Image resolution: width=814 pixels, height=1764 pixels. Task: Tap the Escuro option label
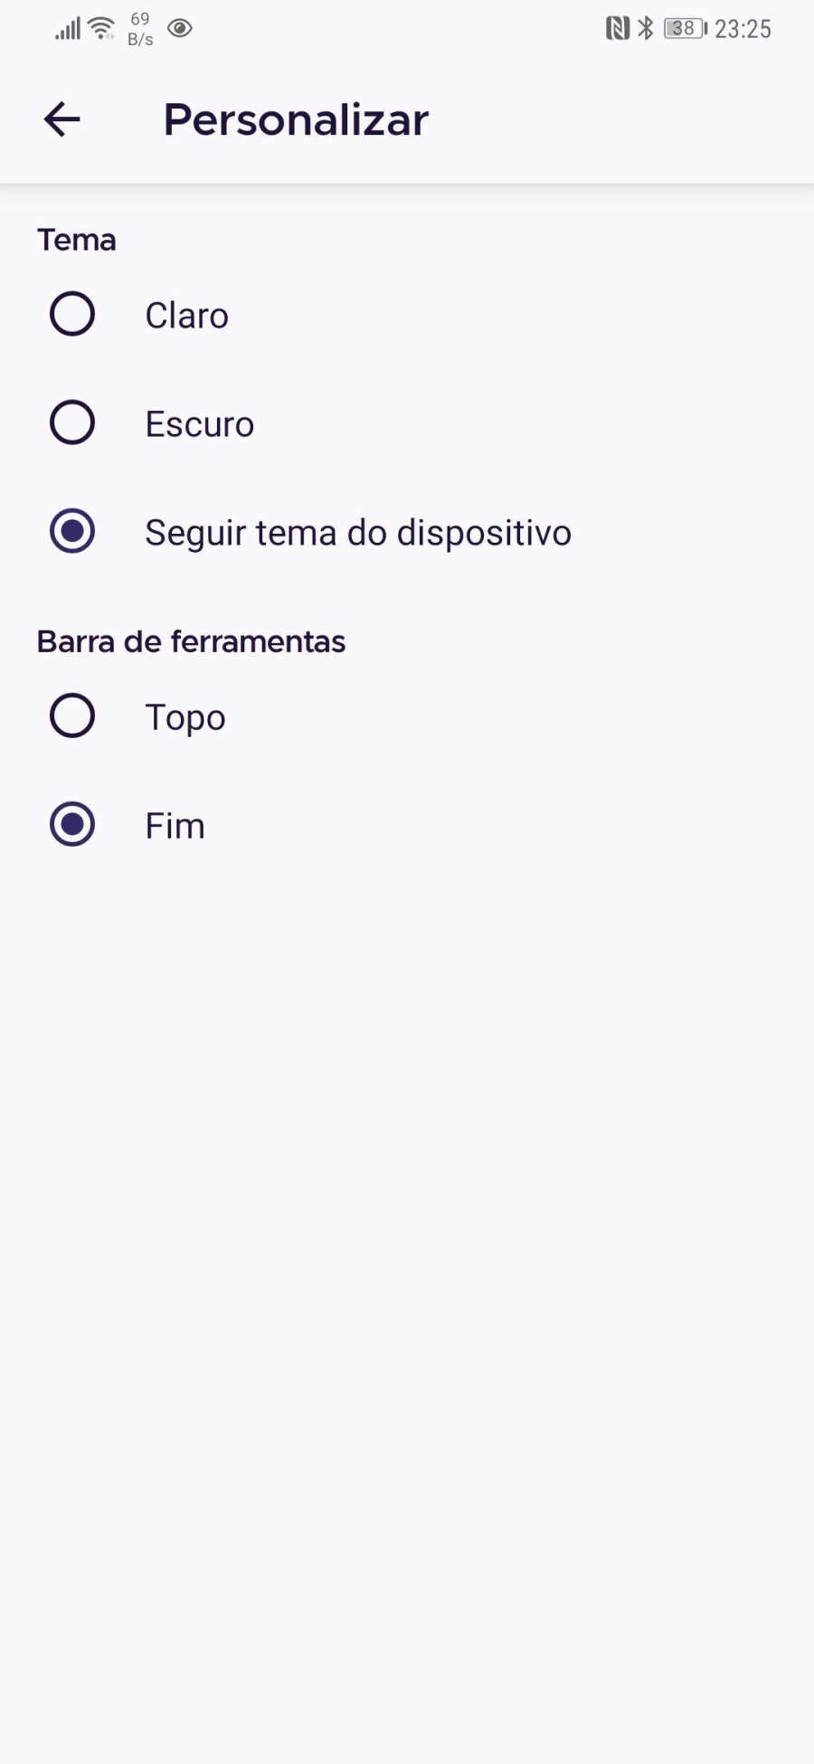tap(200, 424)
